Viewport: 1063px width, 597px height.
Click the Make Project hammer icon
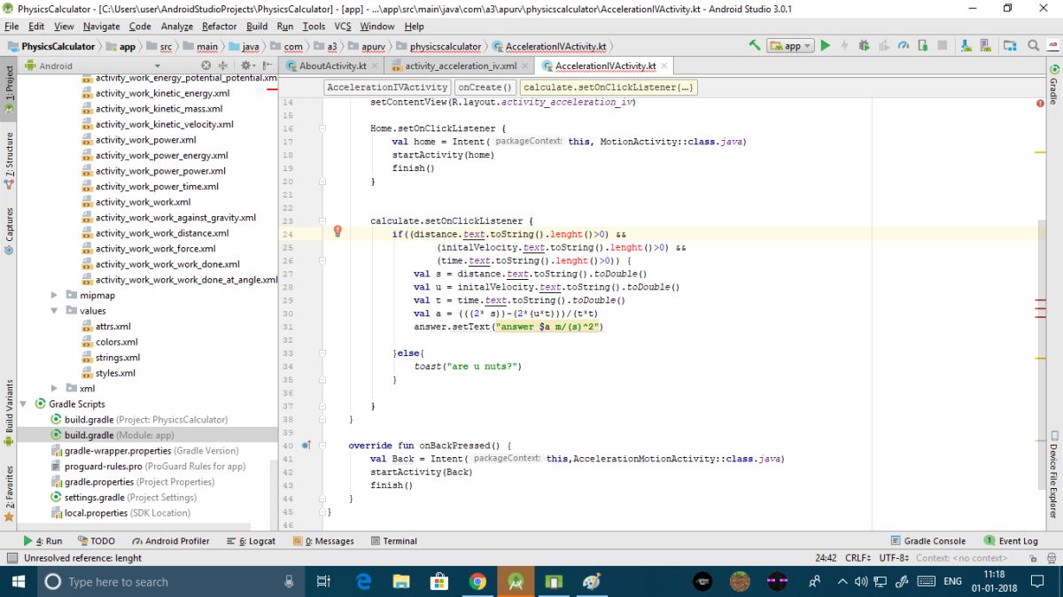(755, 45)
